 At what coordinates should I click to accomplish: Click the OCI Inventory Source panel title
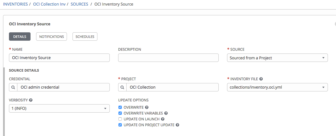pos(30,24)
